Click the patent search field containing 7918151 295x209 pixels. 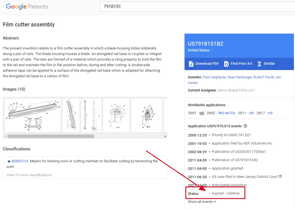tap(197, 7)
